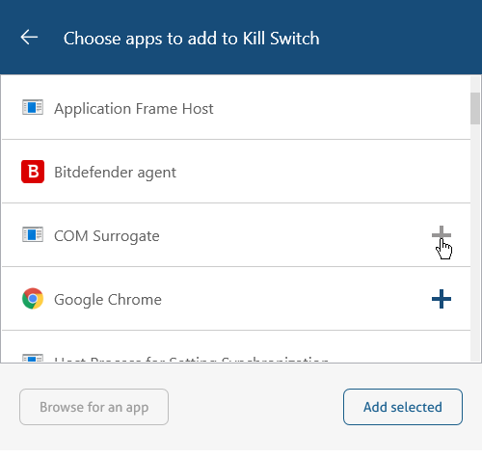Click the scrollbar track below the thumb

(x=475, y=243)
